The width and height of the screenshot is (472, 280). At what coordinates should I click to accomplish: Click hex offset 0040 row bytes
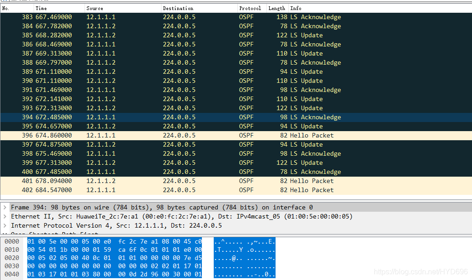tap(115, 274)
